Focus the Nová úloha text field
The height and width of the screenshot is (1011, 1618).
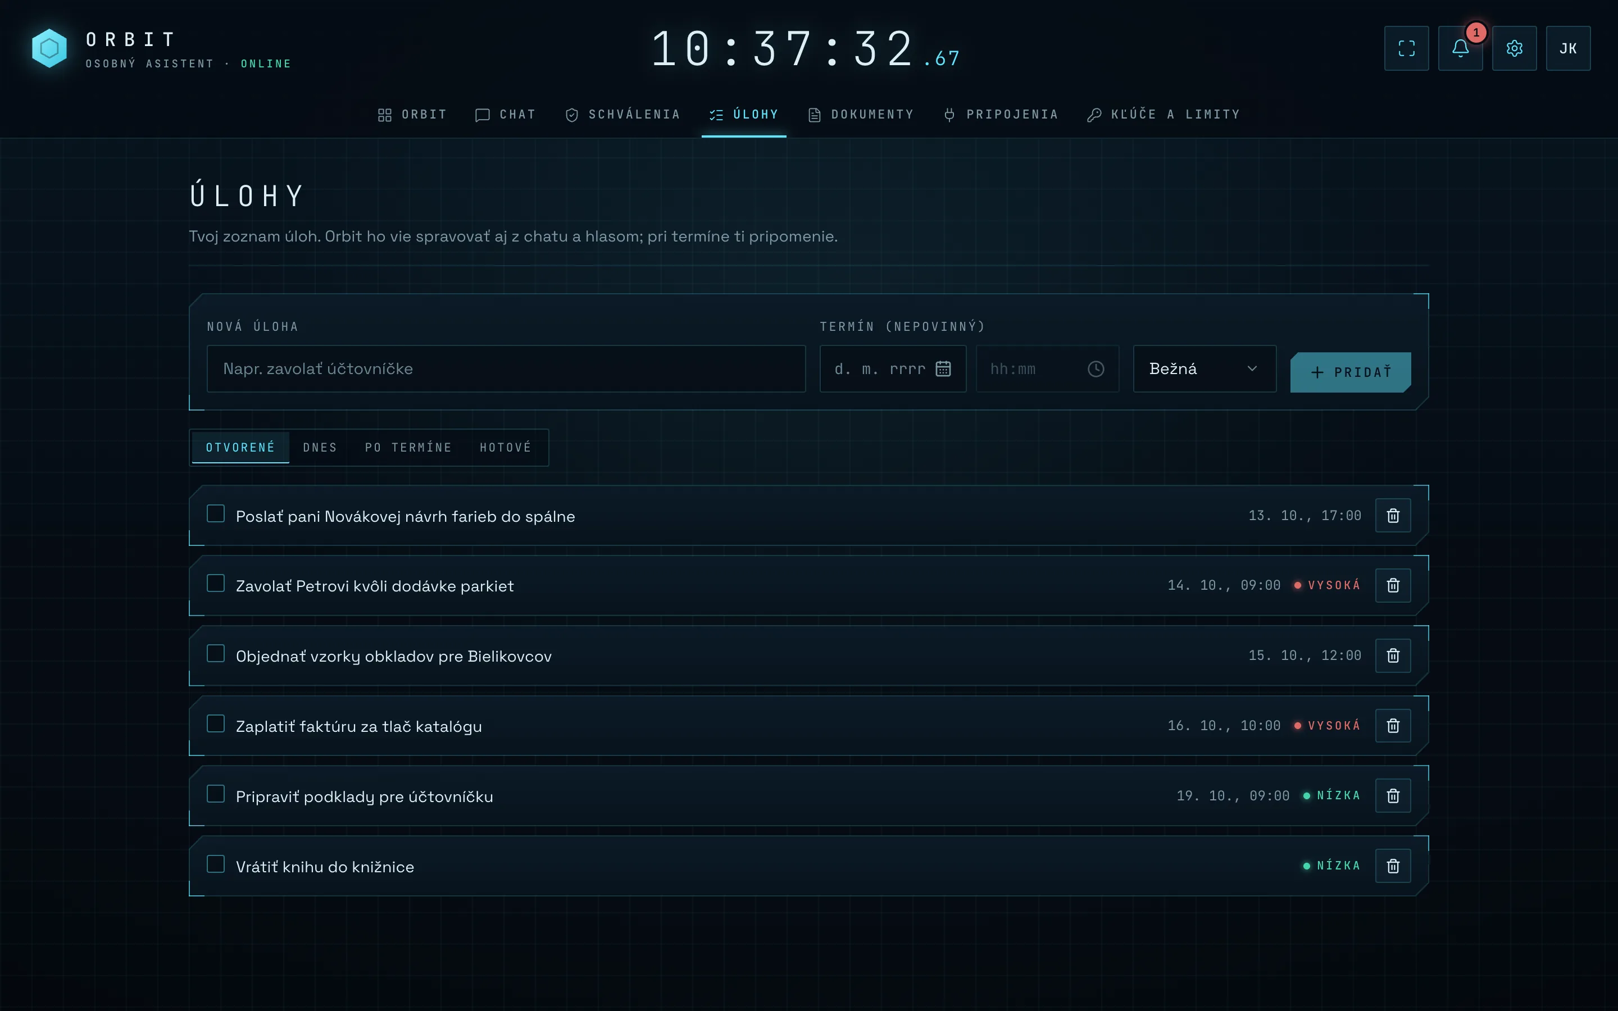(506, 368)
